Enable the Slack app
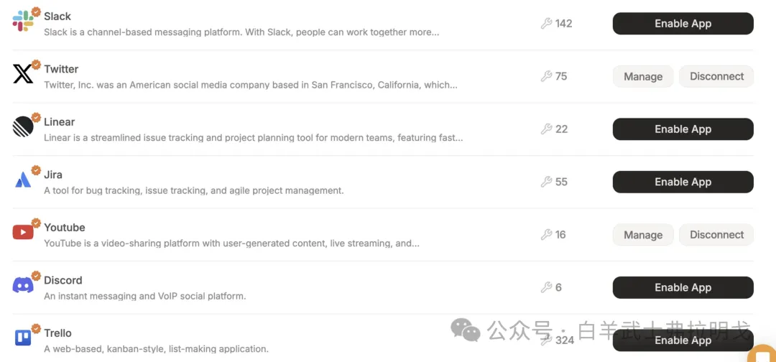The width and height of the screenshot is (776, 362). point(683,24)
